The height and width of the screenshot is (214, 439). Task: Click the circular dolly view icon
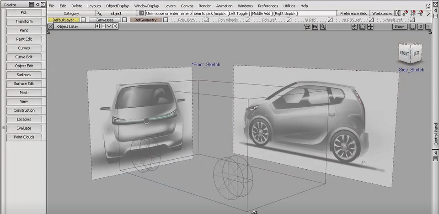pos(362,27)
